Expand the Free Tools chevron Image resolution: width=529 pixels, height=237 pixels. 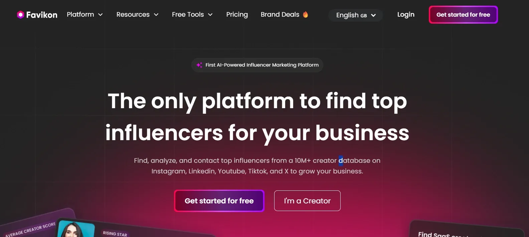(x=210, y=15)
